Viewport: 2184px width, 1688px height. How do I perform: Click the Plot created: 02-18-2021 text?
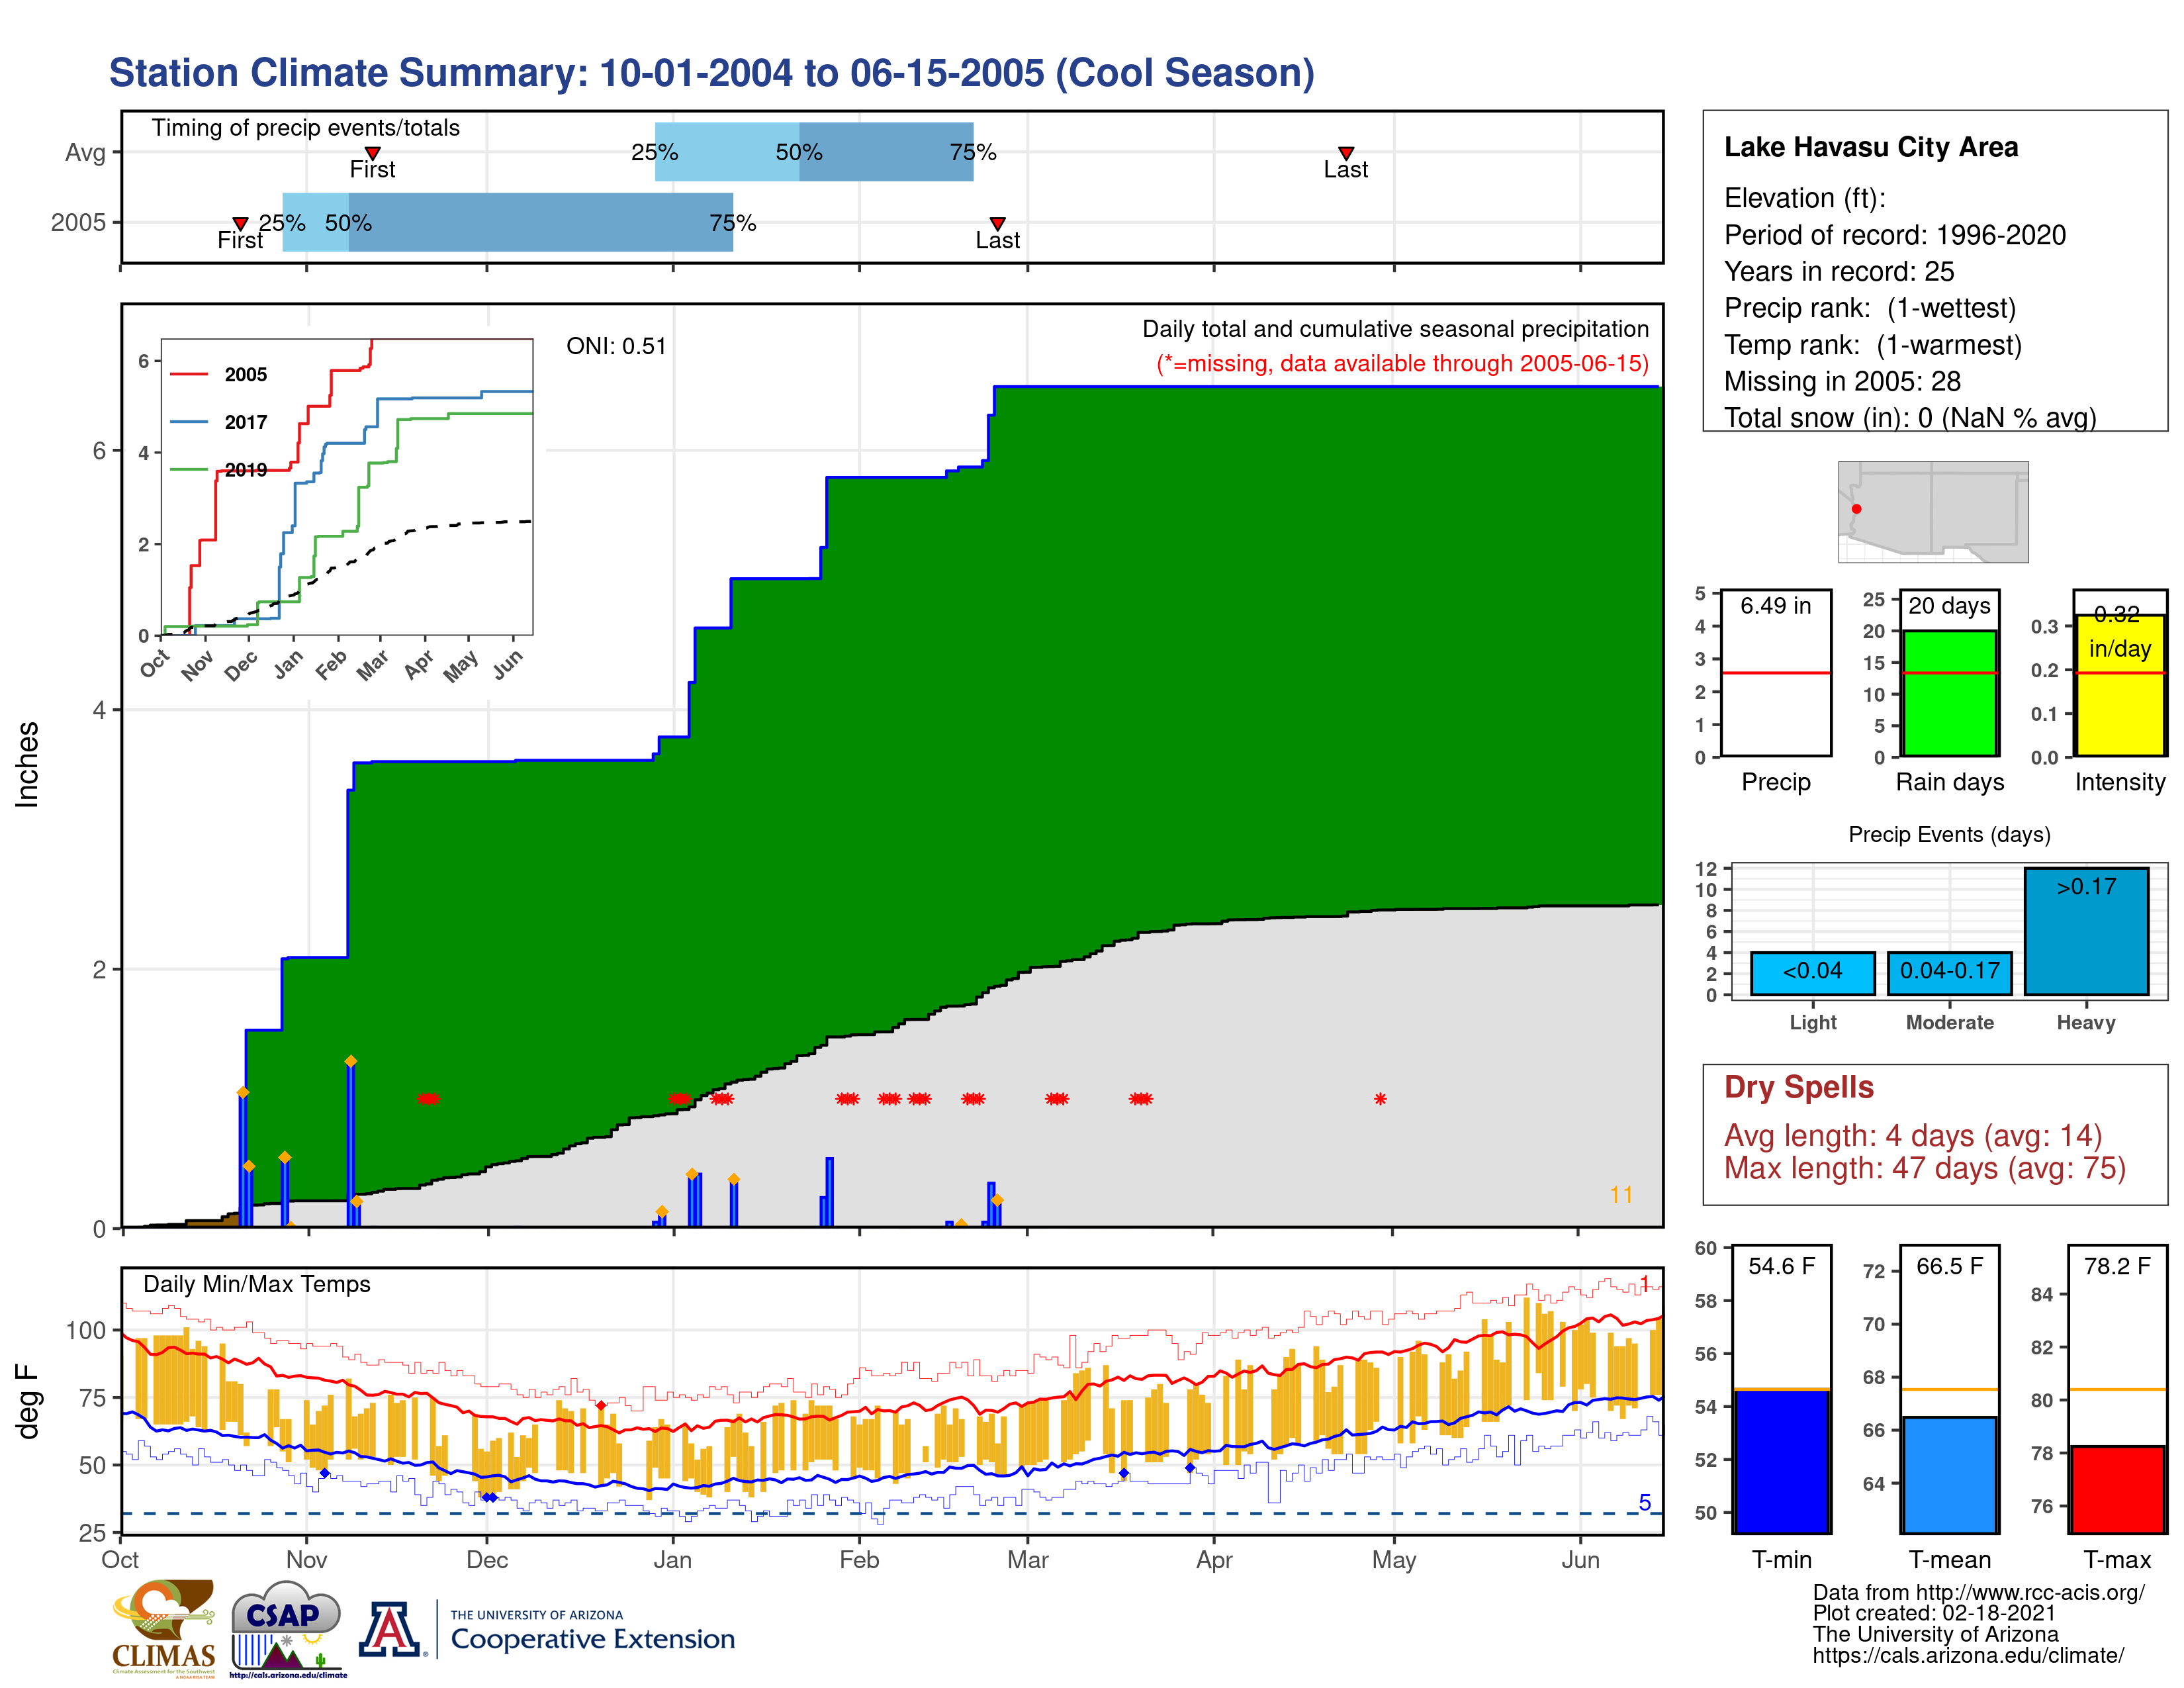click(x=1934, y=1613)
